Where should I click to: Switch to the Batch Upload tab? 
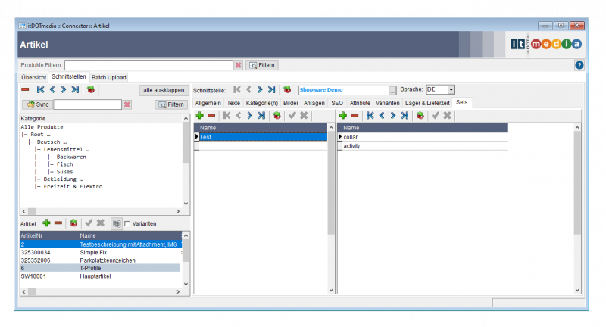point(108,77)
